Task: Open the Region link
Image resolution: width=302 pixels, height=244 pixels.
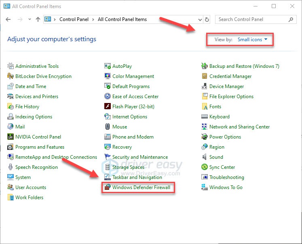Action: [x=217, y=147]
